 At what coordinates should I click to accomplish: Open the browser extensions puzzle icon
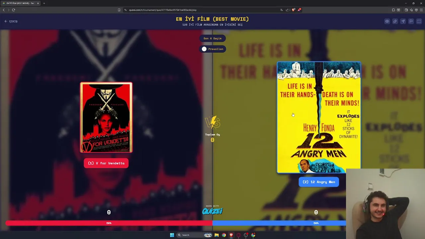(x=393, y=10)
